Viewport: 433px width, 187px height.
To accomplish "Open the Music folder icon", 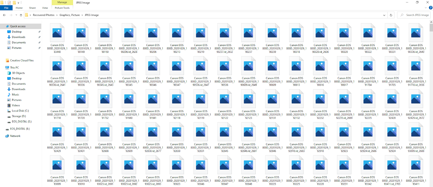I will 9,95.
